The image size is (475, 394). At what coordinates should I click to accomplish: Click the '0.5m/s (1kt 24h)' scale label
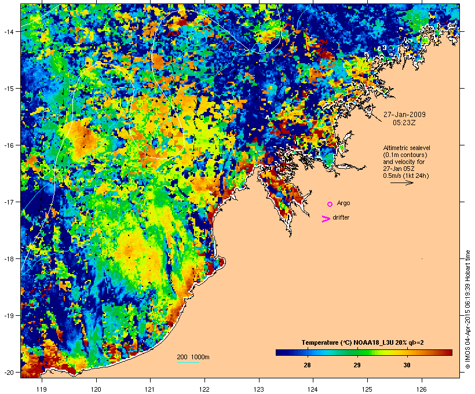(x=406, y=176)
